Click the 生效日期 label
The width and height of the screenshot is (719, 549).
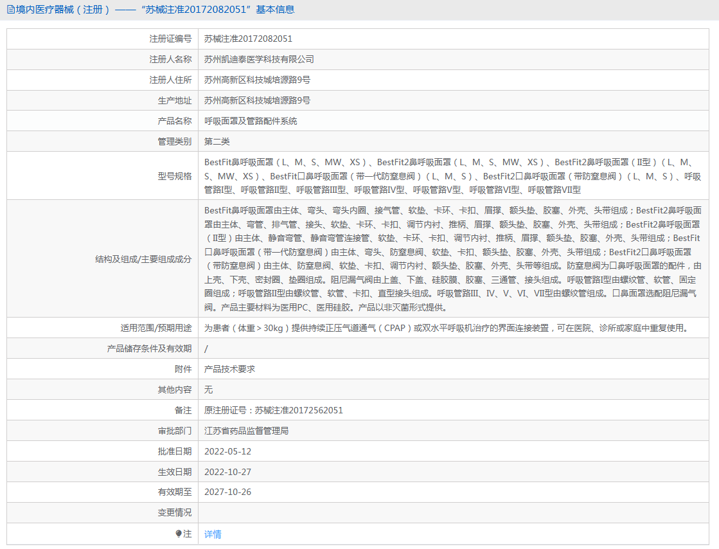click(175, 472)
